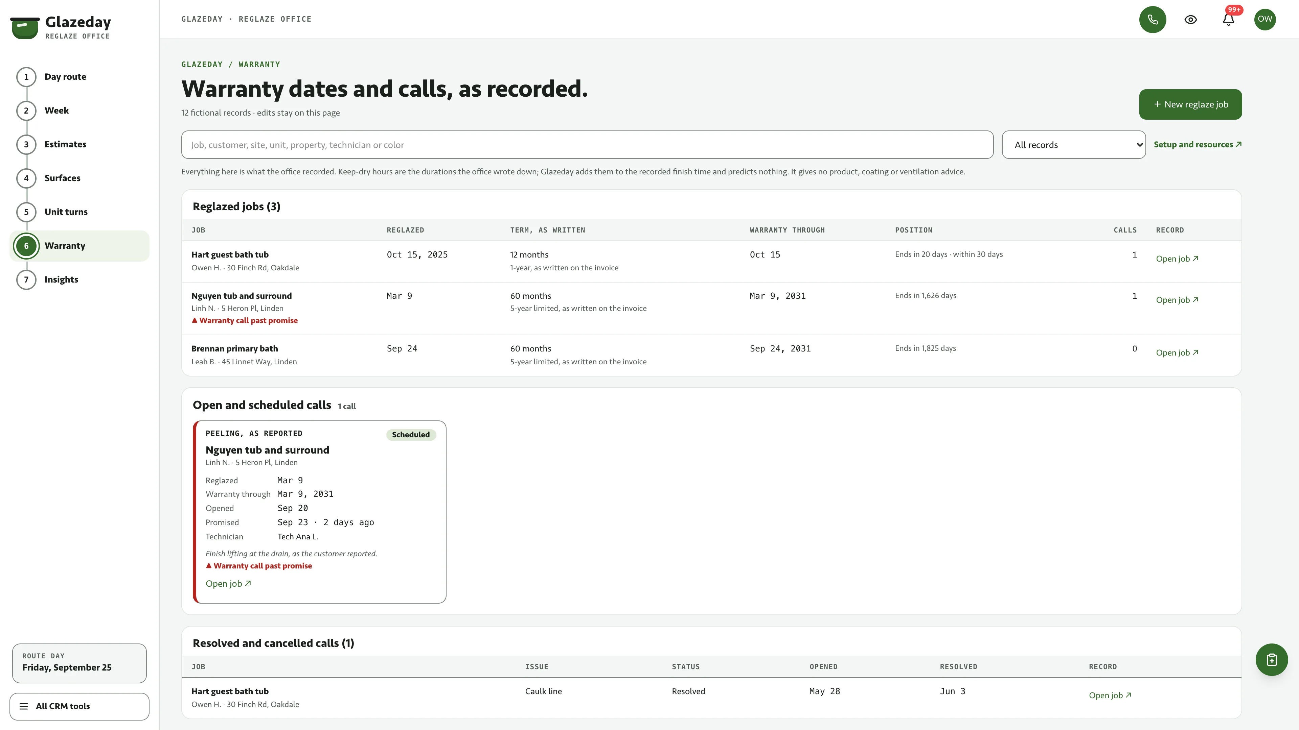Click the 'Warranty through' column header
The width and height of the screenshot is (1299, 730).
pyautogui.click(x=787, y=230)
